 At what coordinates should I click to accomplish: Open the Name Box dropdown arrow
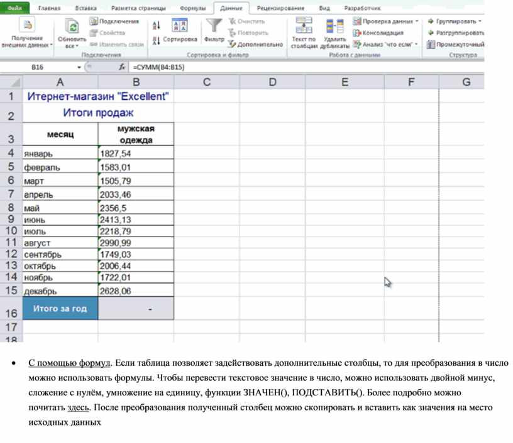pos(79,67)
